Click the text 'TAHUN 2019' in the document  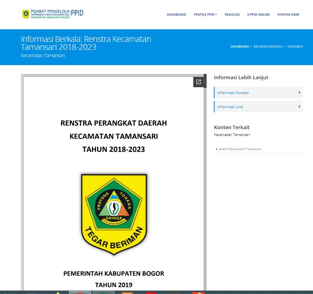point(114,285)
